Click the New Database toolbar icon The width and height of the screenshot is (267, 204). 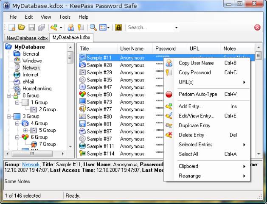(12, 27)
